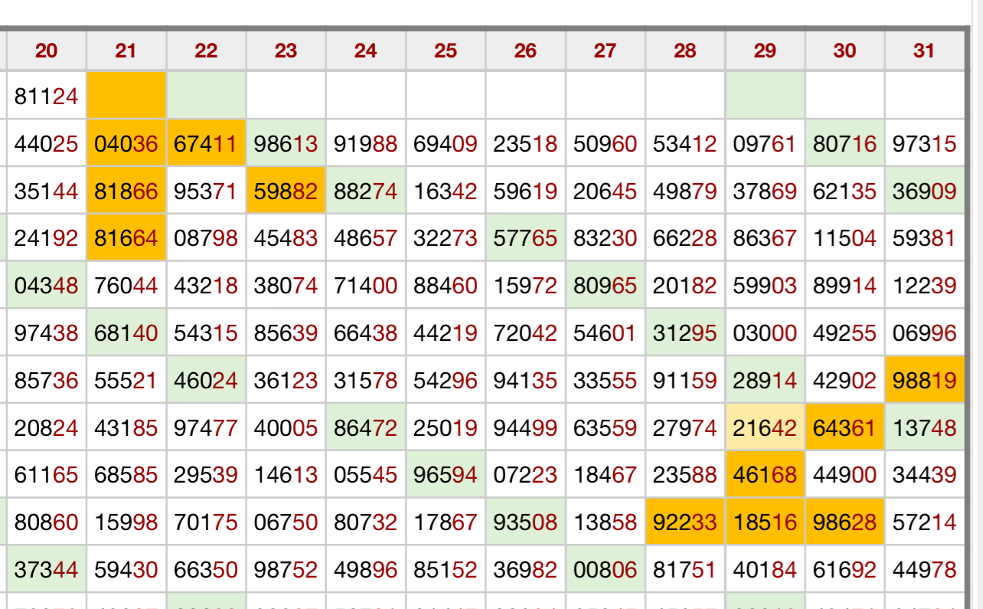The height and width of the screenshot is (609, 983).
Task: Click the empty orange cell under column 21
Action: tap(126, 96)
